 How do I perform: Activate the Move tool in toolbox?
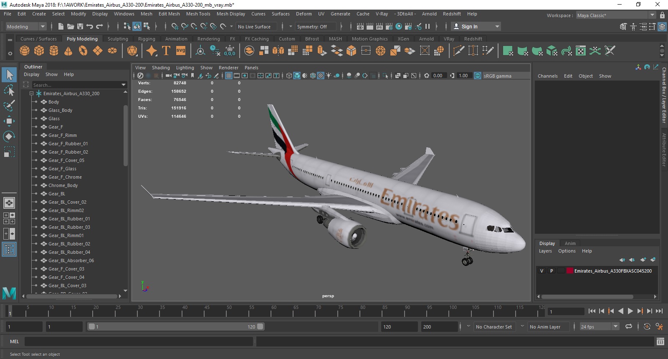(9, 121)
